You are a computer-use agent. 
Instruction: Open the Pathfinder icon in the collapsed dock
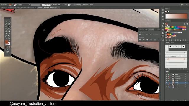(x=163, y=36)
